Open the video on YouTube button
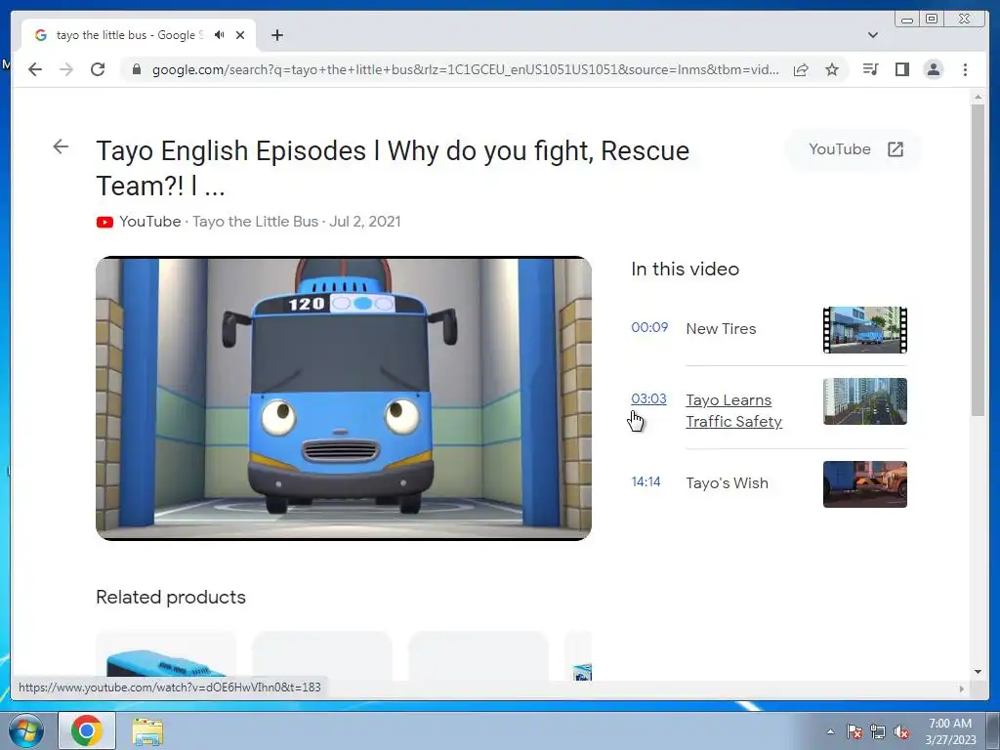Image resolution: width=1000 pixels, height=750 pixels. click(854, 149)
